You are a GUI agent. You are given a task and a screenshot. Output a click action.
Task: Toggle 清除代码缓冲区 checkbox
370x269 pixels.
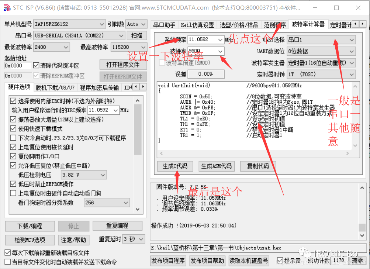pos(36,65)
